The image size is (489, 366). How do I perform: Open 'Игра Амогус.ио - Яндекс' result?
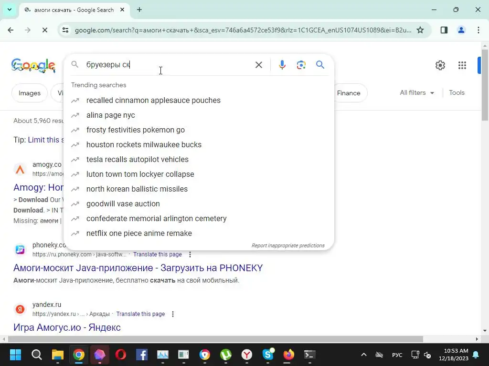pos(67,327)
